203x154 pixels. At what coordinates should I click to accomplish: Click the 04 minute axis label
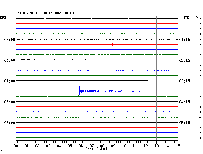coord(59,146)
